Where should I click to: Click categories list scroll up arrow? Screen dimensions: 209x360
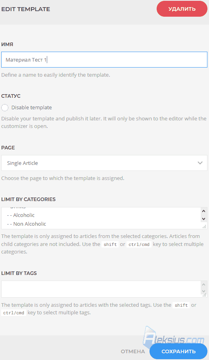(x=203, y=211)
